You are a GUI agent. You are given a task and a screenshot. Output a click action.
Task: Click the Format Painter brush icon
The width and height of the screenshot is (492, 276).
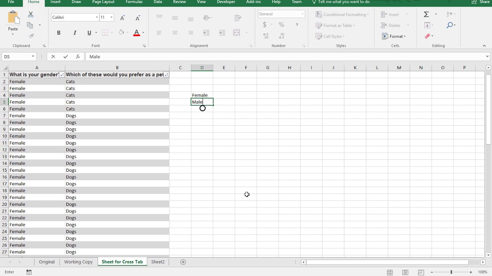point(31,36)
